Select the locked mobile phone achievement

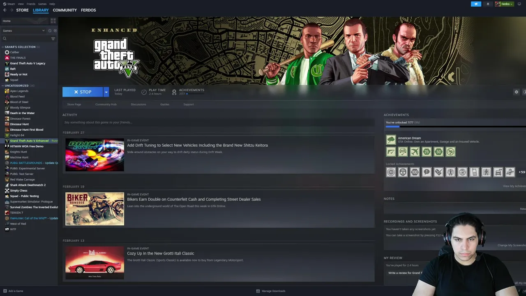(x=474, y=172)
